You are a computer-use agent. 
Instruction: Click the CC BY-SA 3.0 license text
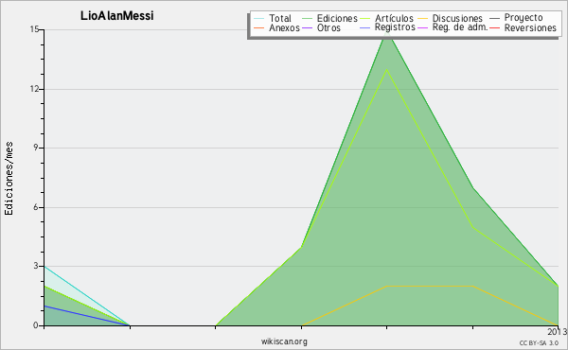point(539,342)
